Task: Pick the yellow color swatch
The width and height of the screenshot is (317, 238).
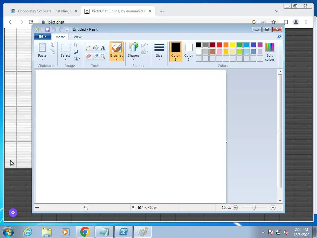Action: coord(232,45)
